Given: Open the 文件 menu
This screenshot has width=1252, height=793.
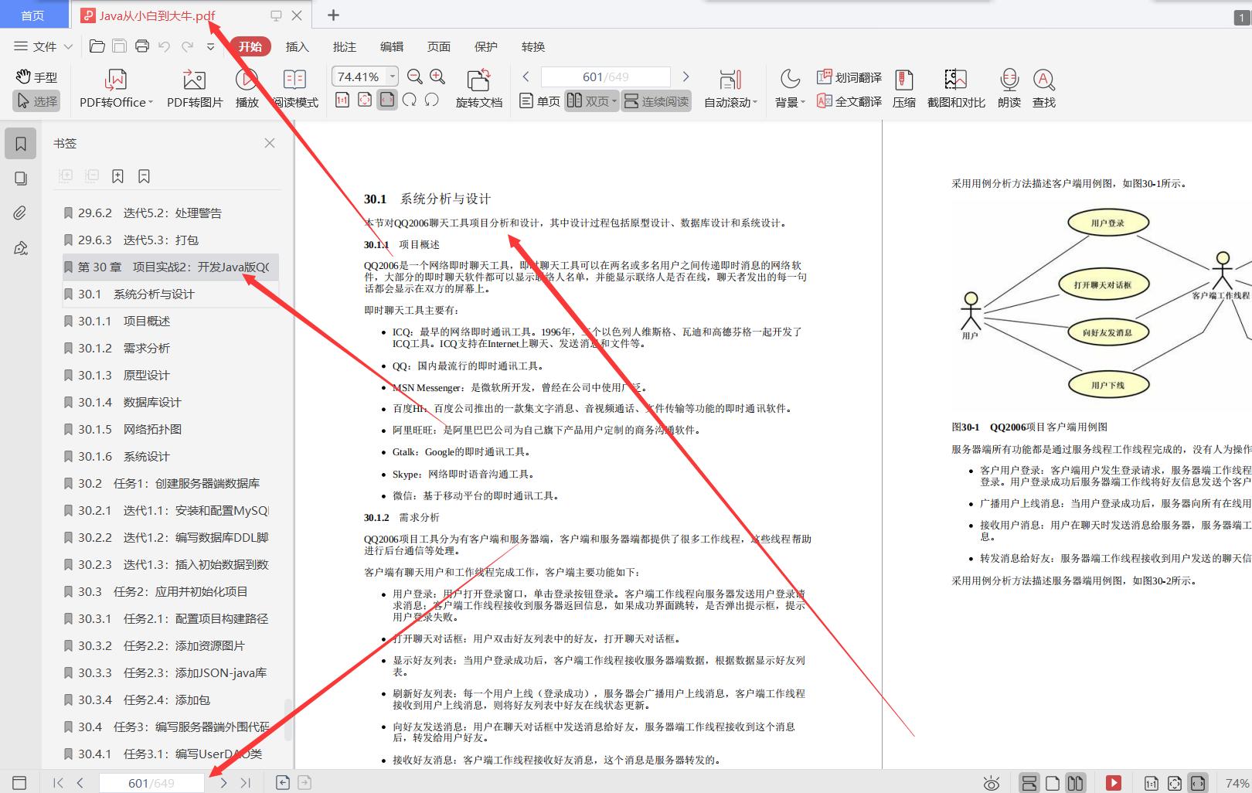Looking at the screenshot, I should [43, 46].
